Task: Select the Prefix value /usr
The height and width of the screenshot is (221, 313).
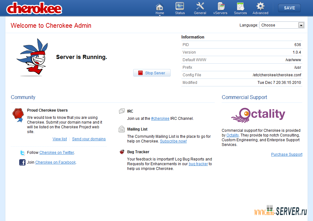Action: 298,67
